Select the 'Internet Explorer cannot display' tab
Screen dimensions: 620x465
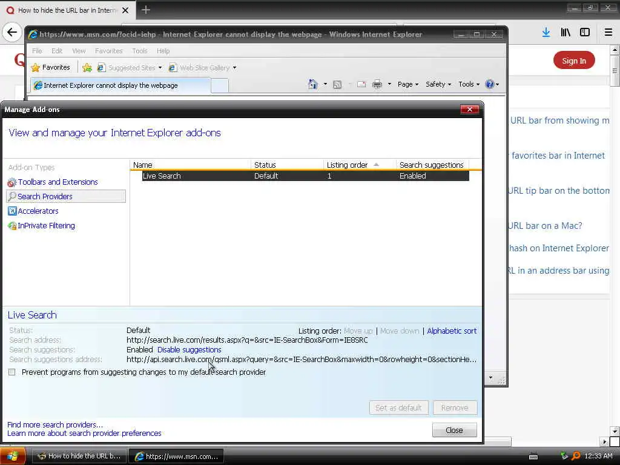[x=120, y=85]
